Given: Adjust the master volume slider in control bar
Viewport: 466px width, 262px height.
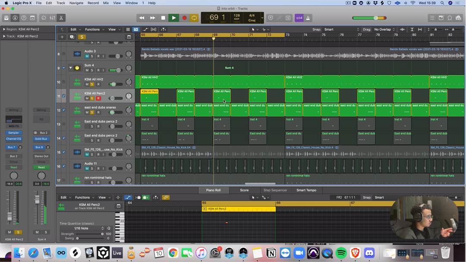Looking at the screenshot, I should tap(376, 18).
